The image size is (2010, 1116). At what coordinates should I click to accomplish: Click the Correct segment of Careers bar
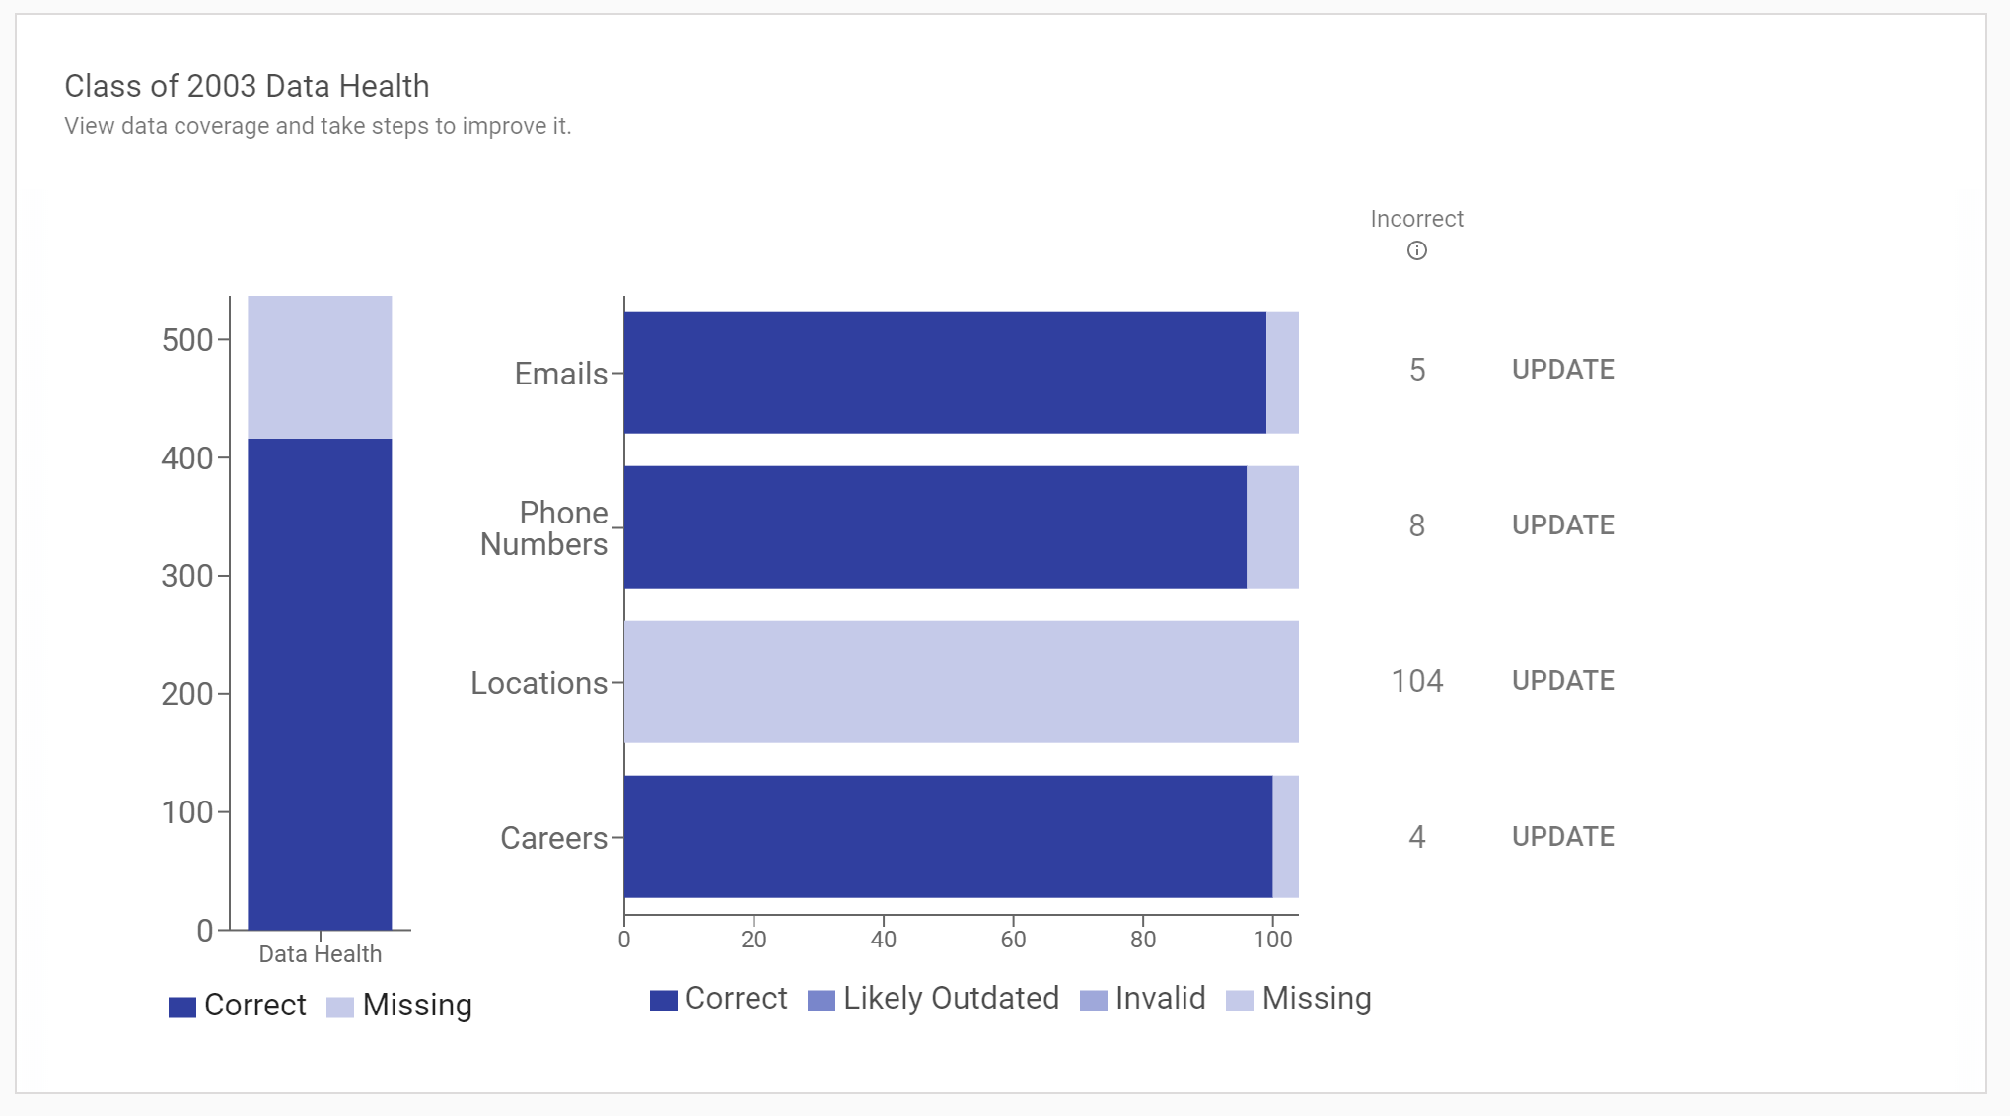[x=948, y=837]
